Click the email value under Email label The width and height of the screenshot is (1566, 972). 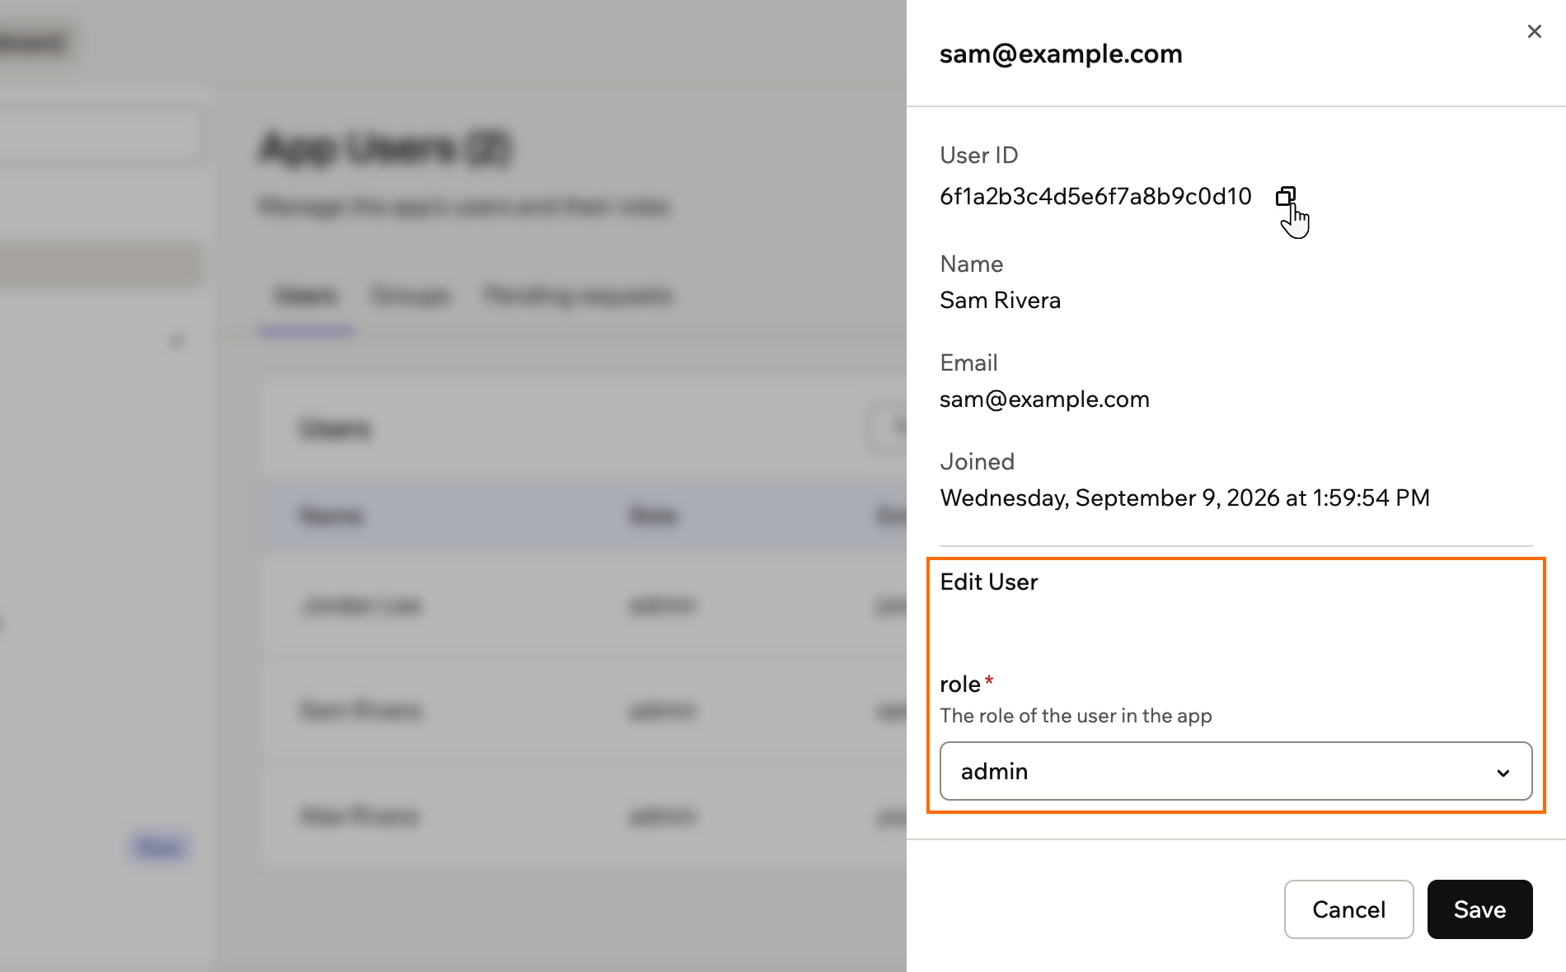pyautogui.click(x=1044, y=400)
